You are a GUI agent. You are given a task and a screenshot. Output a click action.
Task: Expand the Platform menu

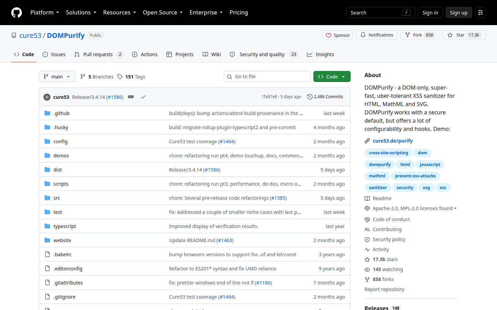coord(45,12)
